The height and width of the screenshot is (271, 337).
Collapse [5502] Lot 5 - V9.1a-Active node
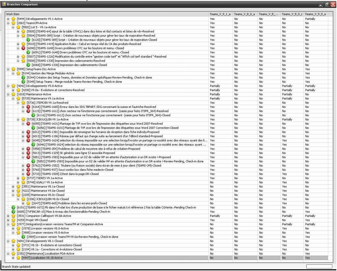tap(13, 27)
